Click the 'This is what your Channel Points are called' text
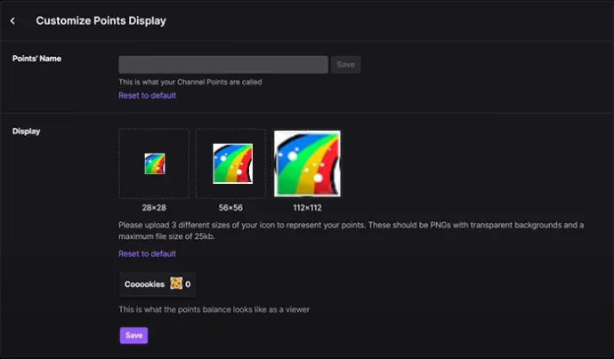614x359 pixels. [x=190, y=82]
